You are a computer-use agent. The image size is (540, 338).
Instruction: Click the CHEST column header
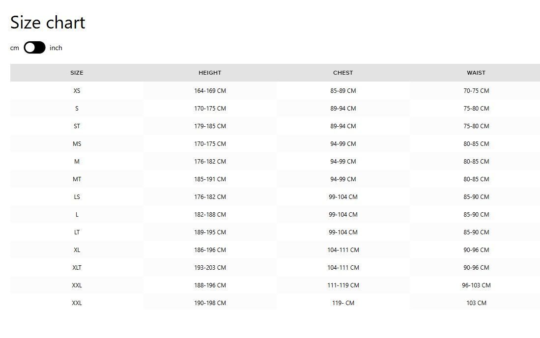pyautogui.click(x=343, y=73)
